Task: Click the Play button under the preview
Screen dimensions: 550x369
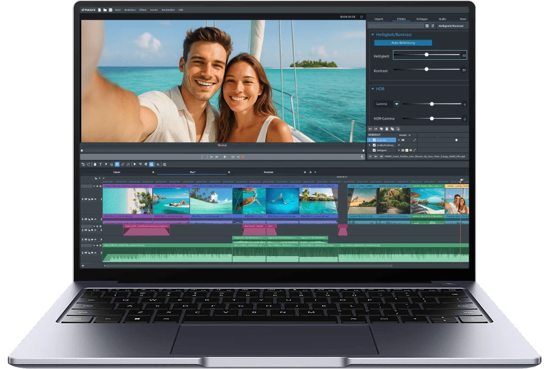Action: pyautogui.click(x=224, y=157)
